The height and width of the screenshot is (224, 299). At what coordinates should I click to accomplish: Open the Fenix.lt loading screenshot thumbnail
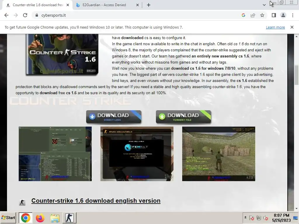[137, 154]
